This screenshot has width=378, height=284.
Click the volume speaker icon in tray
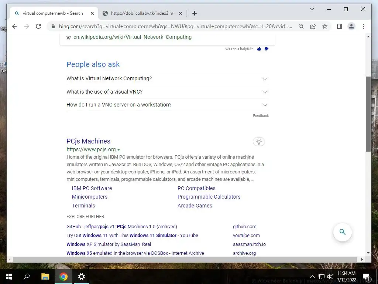[330, 277]
